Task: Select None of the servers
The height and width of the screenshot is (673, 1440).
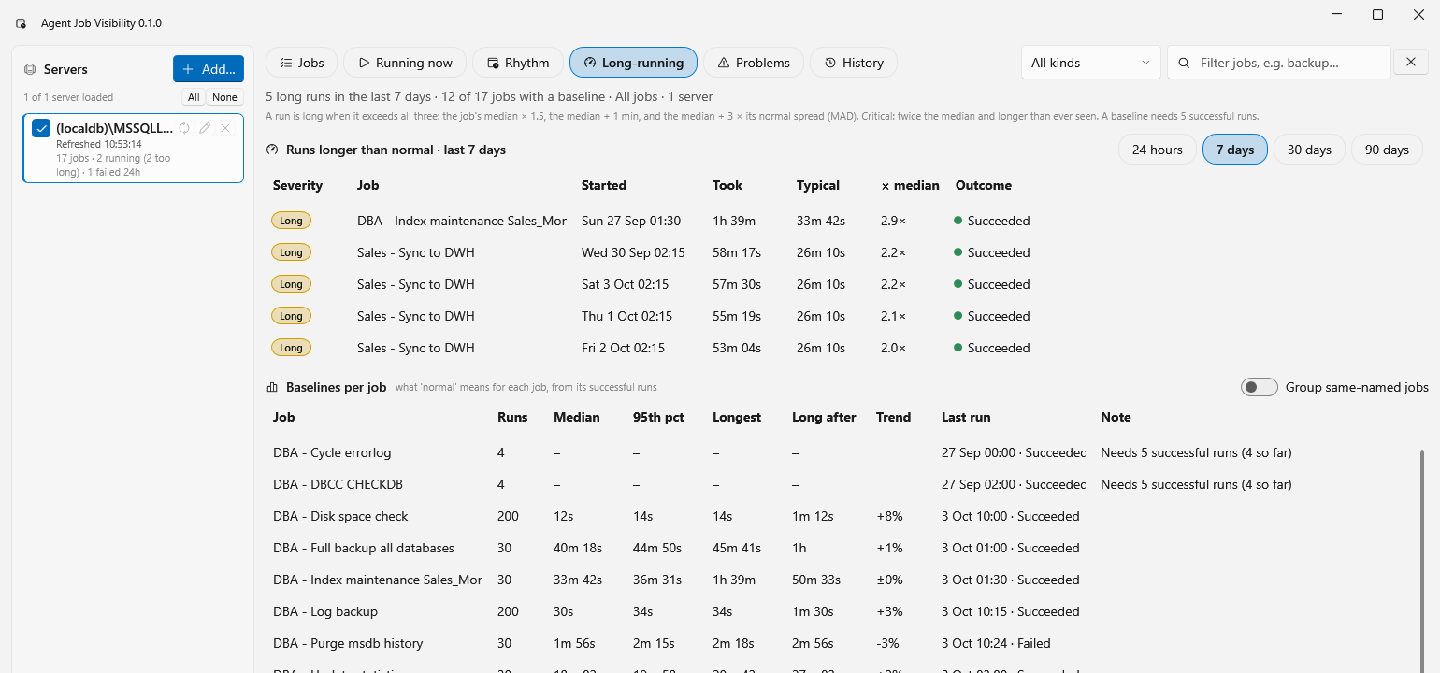Action: click(224, 97)
